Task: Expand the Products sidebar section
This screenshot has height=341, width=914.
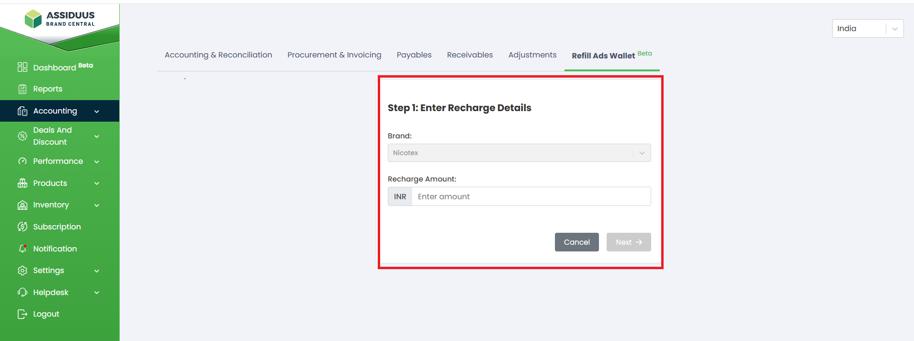Action: click(97, 183)
